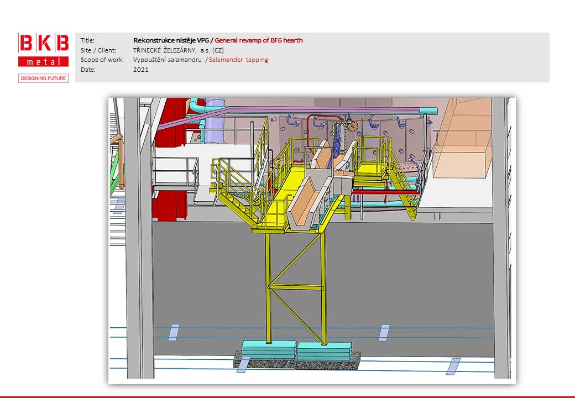The height and width of the screenshot is (398, 575).
Task: Click the red 'Salamander tapping' text
Action: click(x=238, y=60)
